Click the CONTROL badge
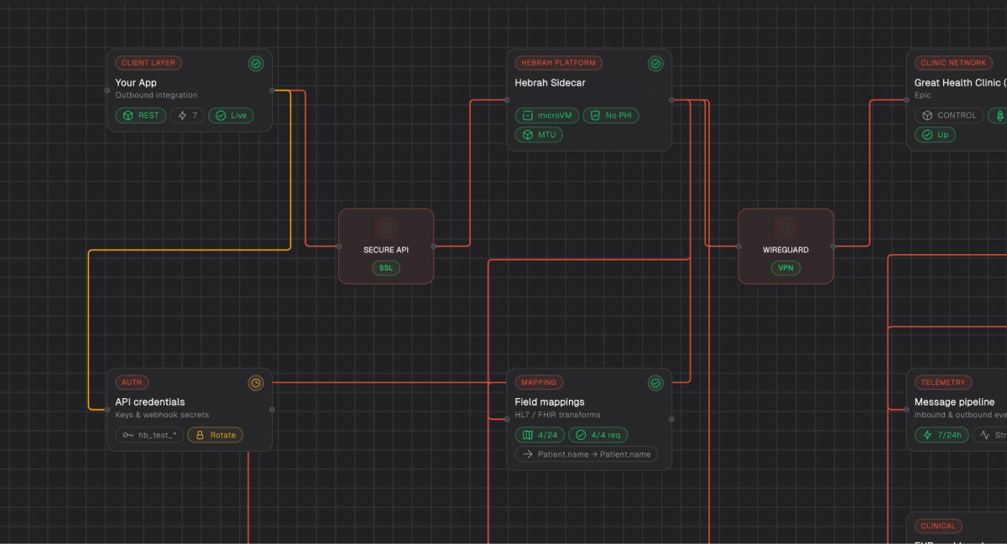This screenshot has height=544, width=1007. [x=949, y=116]
